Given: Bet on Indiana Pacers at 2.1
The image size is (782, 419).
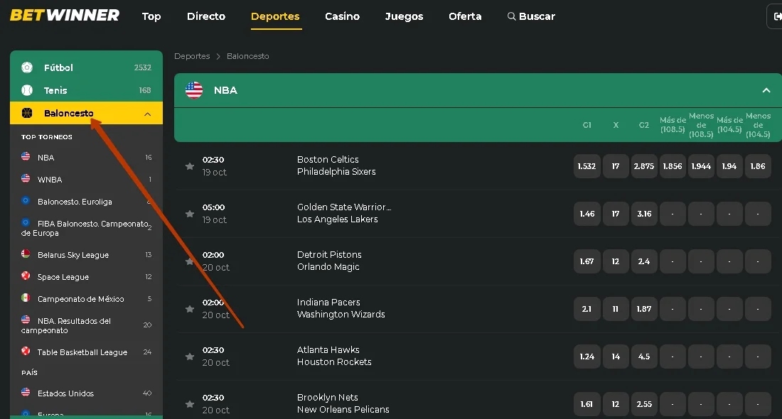Looking at the screenshot, I should click(586, 309).
